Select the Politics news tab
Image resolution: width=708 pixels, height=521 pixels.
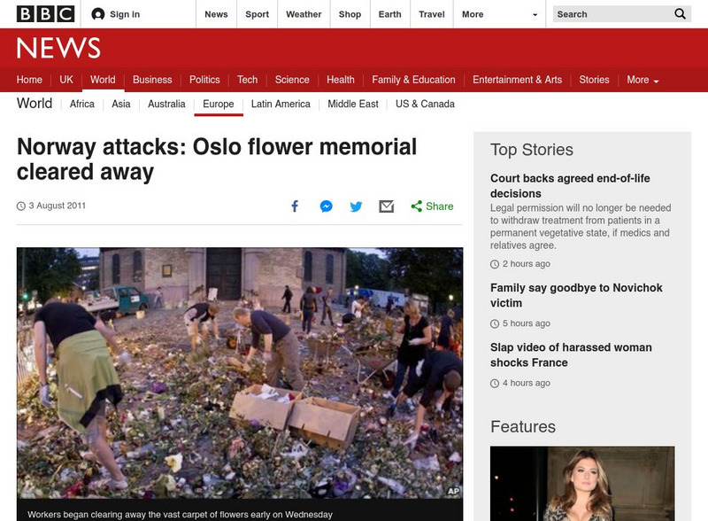(204, 80)
